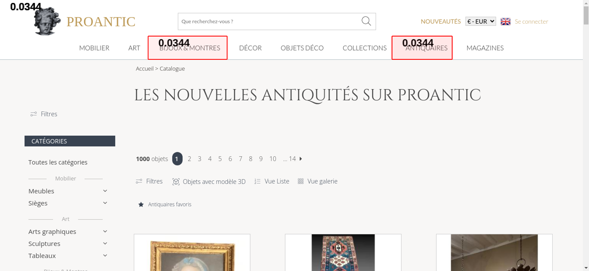This screenshot has width=589, height=271.
Task: Click the Antiquaires favoris star icon
Action: (141, 204)
